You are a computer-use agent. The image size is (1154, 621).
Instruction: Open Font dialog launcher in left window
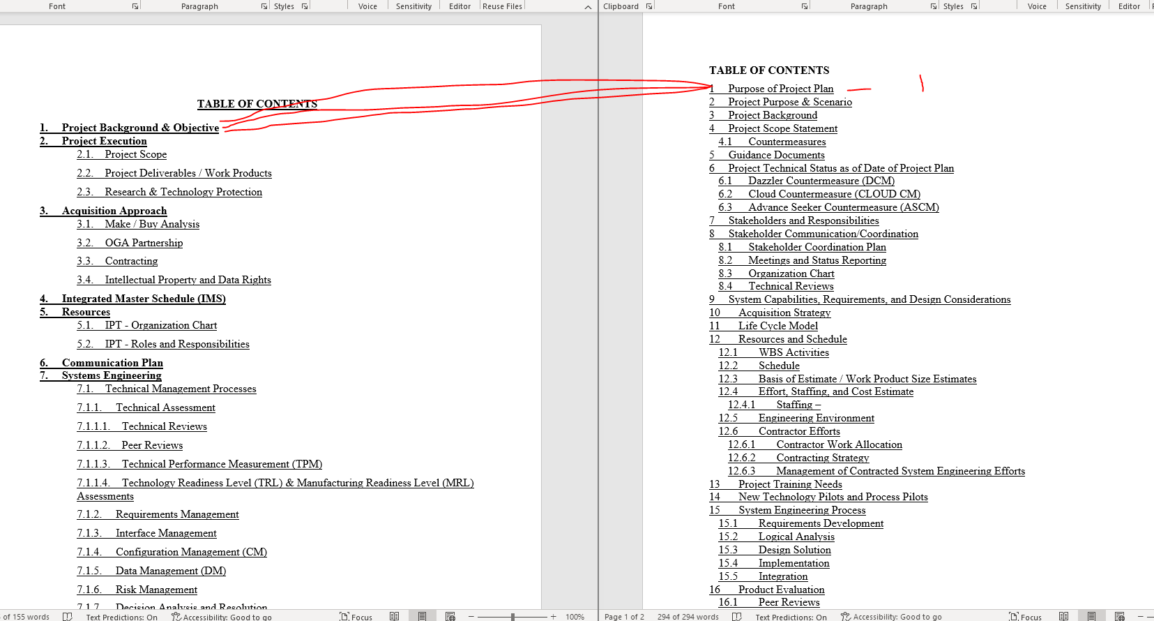click(135, 6)
